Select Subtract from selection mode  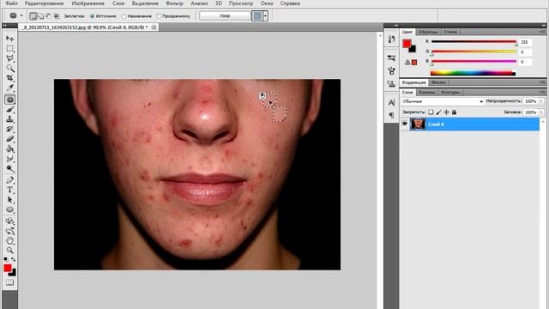point(48,16)
